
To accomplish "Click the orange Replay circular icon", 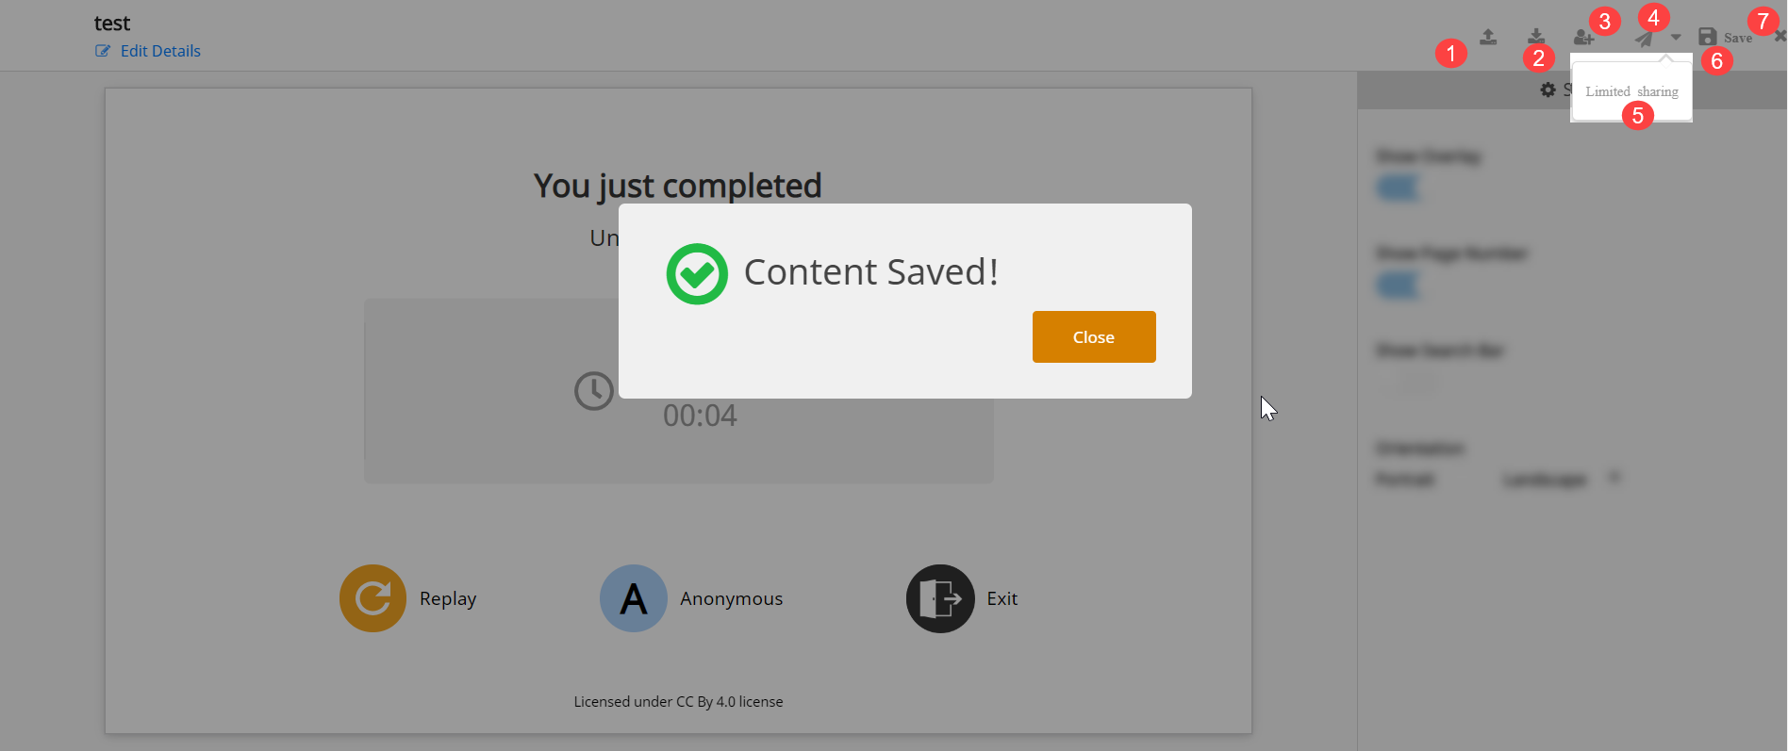I will coord(372,598).
